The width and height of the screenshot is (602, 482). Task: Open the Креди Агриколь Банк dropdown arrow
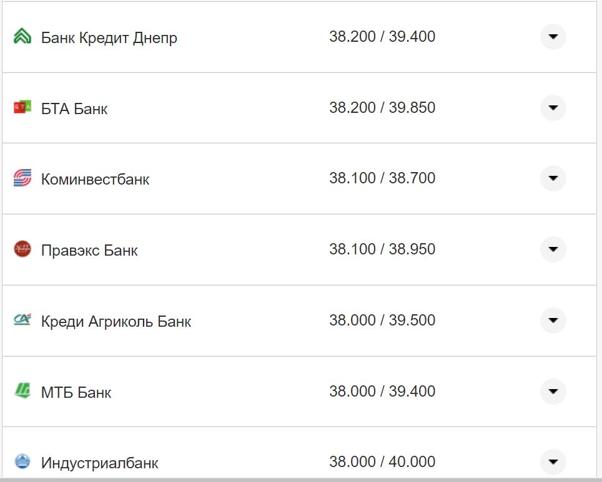[553, 321]
